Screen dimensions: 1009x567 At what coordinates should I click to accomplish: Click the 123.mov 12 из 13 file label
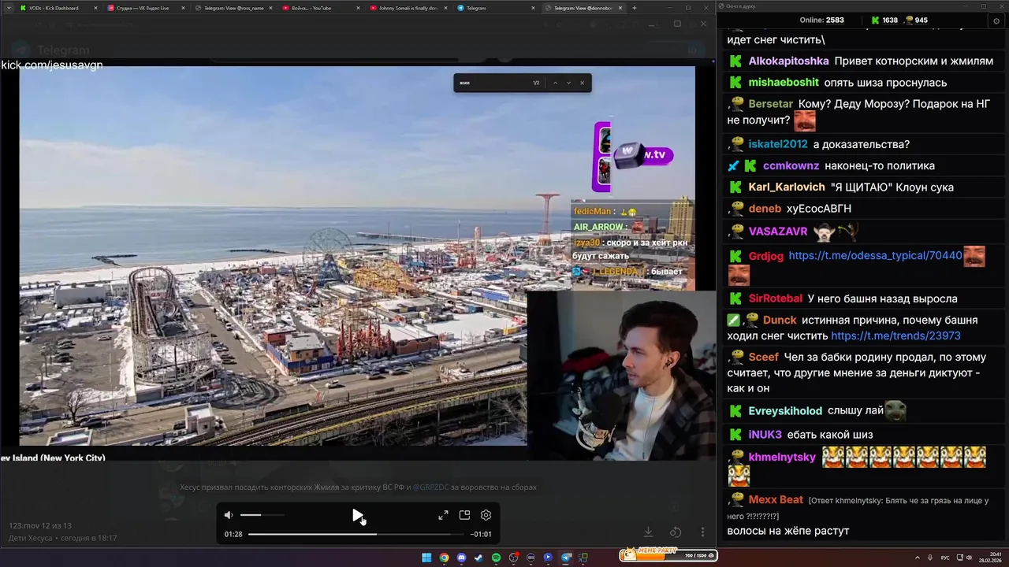(x=40, y=525)
